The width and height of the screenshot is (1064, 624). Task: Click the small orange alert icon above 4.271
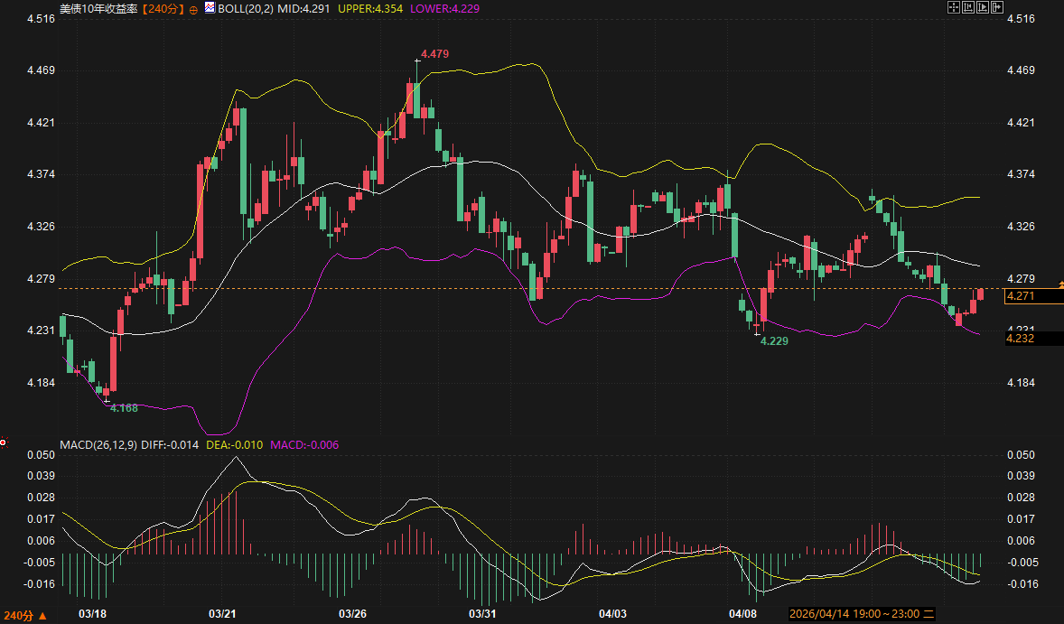1060,284
